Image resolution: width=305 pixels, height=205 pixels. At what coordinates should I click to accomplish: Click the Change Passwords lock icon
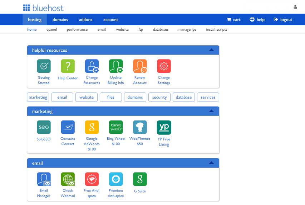tap(92, 66)
